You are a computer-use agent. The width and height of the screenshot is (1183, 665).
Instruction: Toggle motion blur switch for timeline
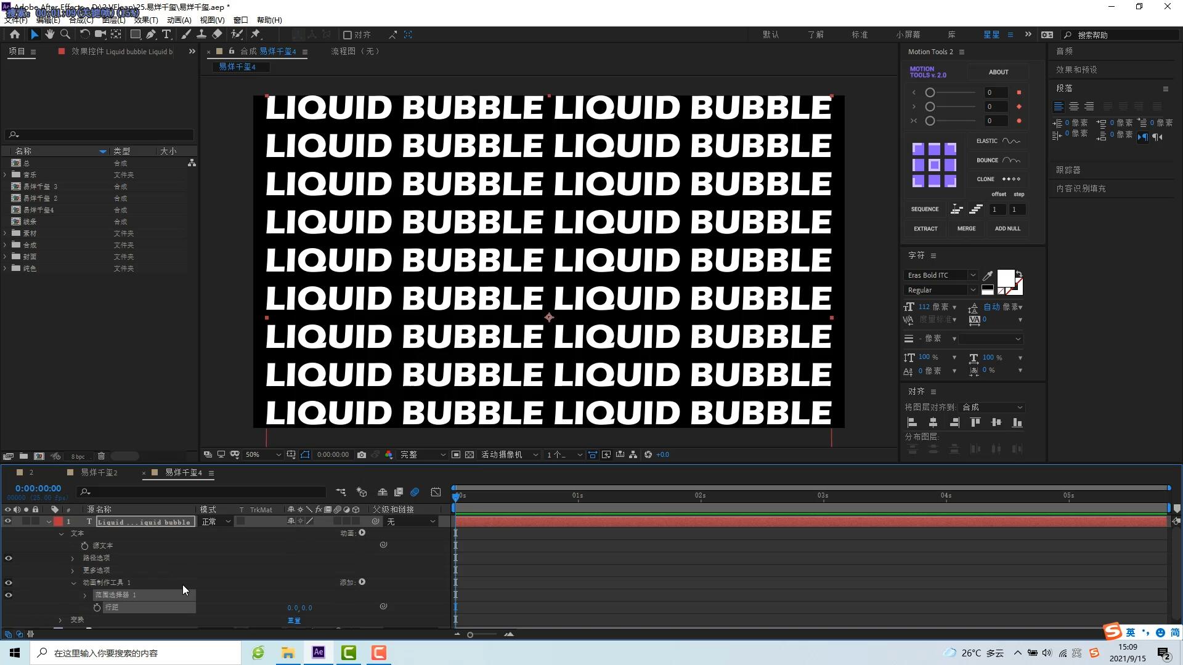click(415, 492)
